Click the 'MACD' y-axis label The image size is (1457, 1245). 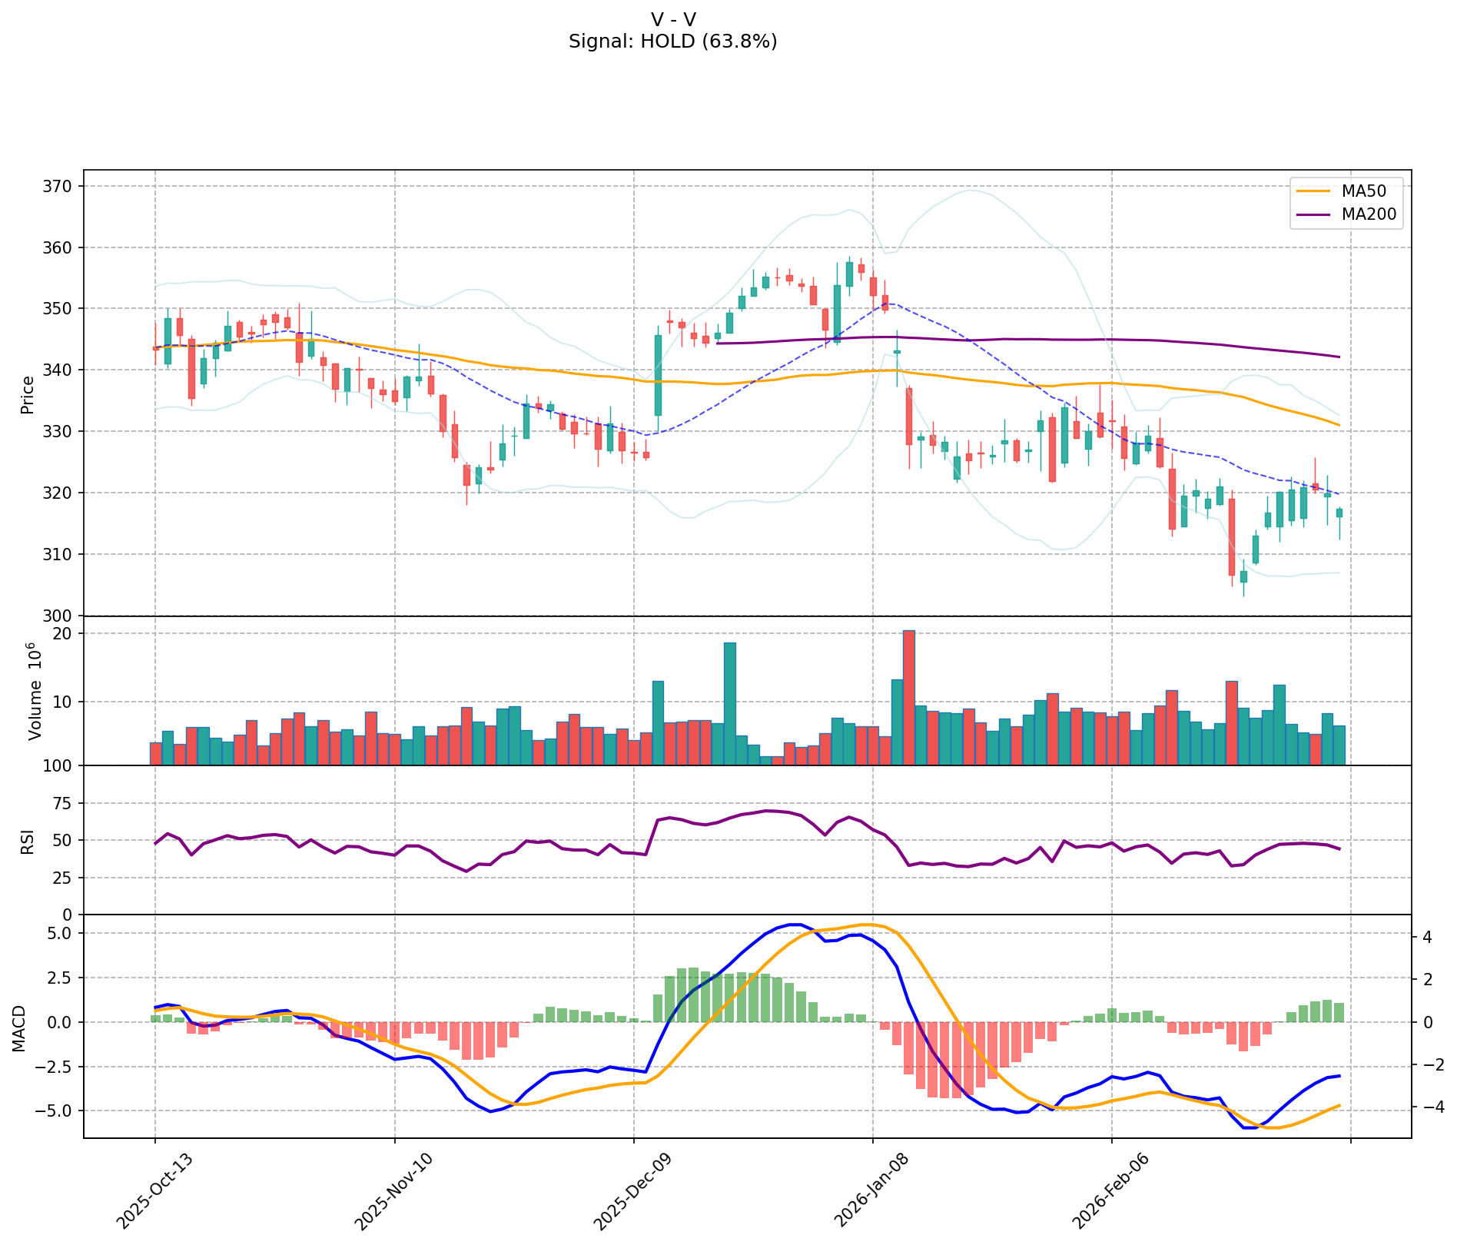point(19,1028)
